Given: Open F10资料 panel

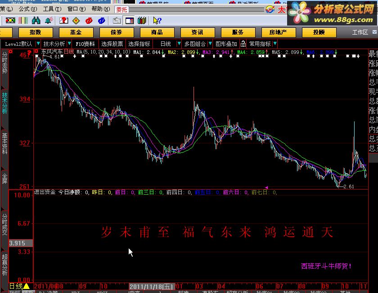Looking at the screenshot, I should (x=85, y=44).
